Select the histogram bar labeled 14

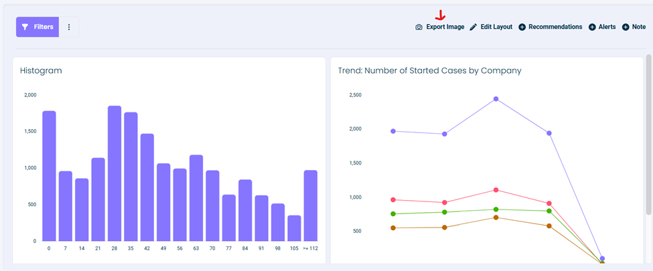[82, 210]
